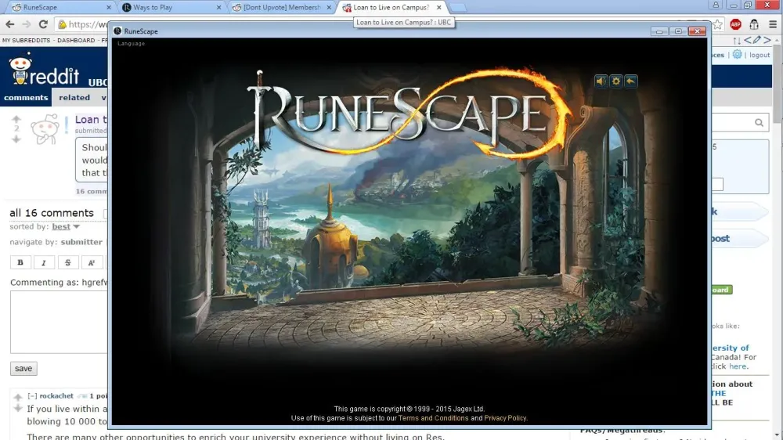Screen dimensions: 783x440
Task: Open the Language menu in RuneScape window
Action: pos(131,43)
